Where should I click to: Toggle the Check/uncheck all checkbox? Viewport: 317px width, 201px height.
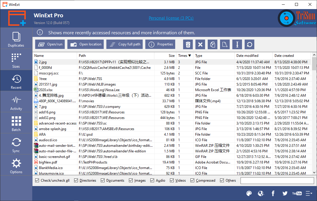(37, 180)
